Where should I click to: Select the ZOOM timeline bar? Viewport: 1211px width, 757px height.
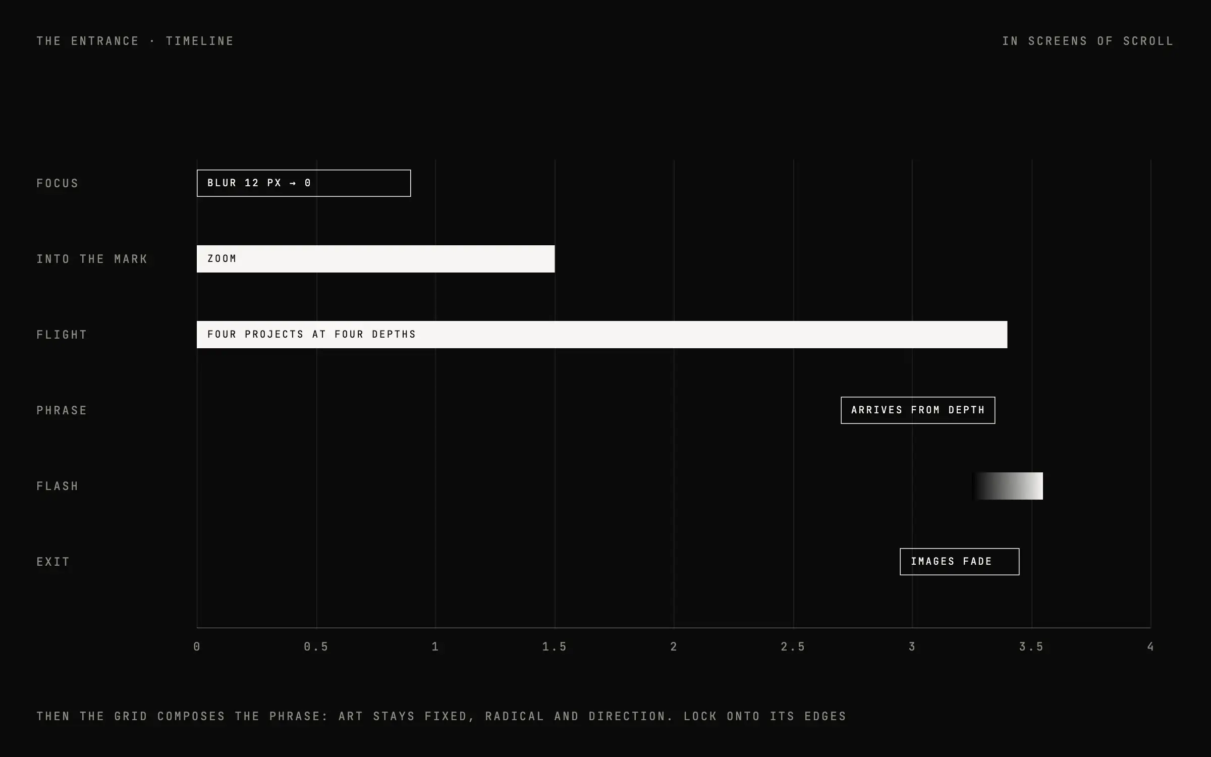(x=376, y=259)
